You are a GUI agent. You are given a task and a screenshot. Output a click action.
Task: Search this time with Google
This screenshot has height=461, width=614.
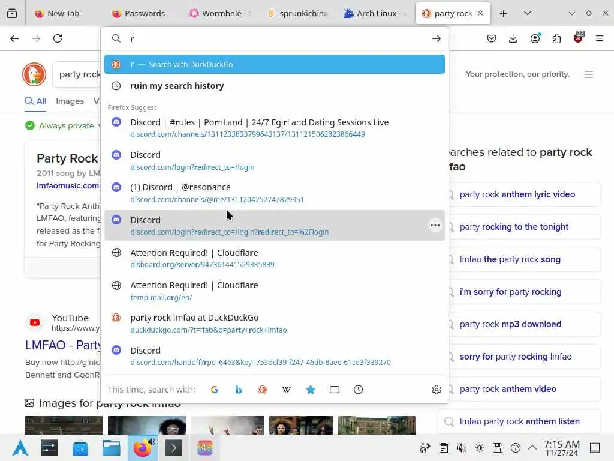(x=214, y=389)
